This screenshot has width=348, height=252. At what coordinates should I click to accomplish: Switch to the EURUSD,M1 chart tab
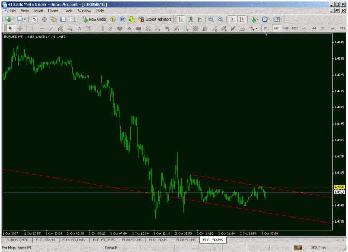point(159,240)
